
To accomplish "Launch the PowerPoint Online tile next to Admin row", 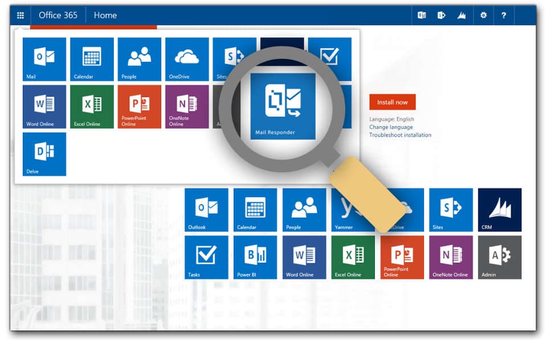I will [402, 257].
